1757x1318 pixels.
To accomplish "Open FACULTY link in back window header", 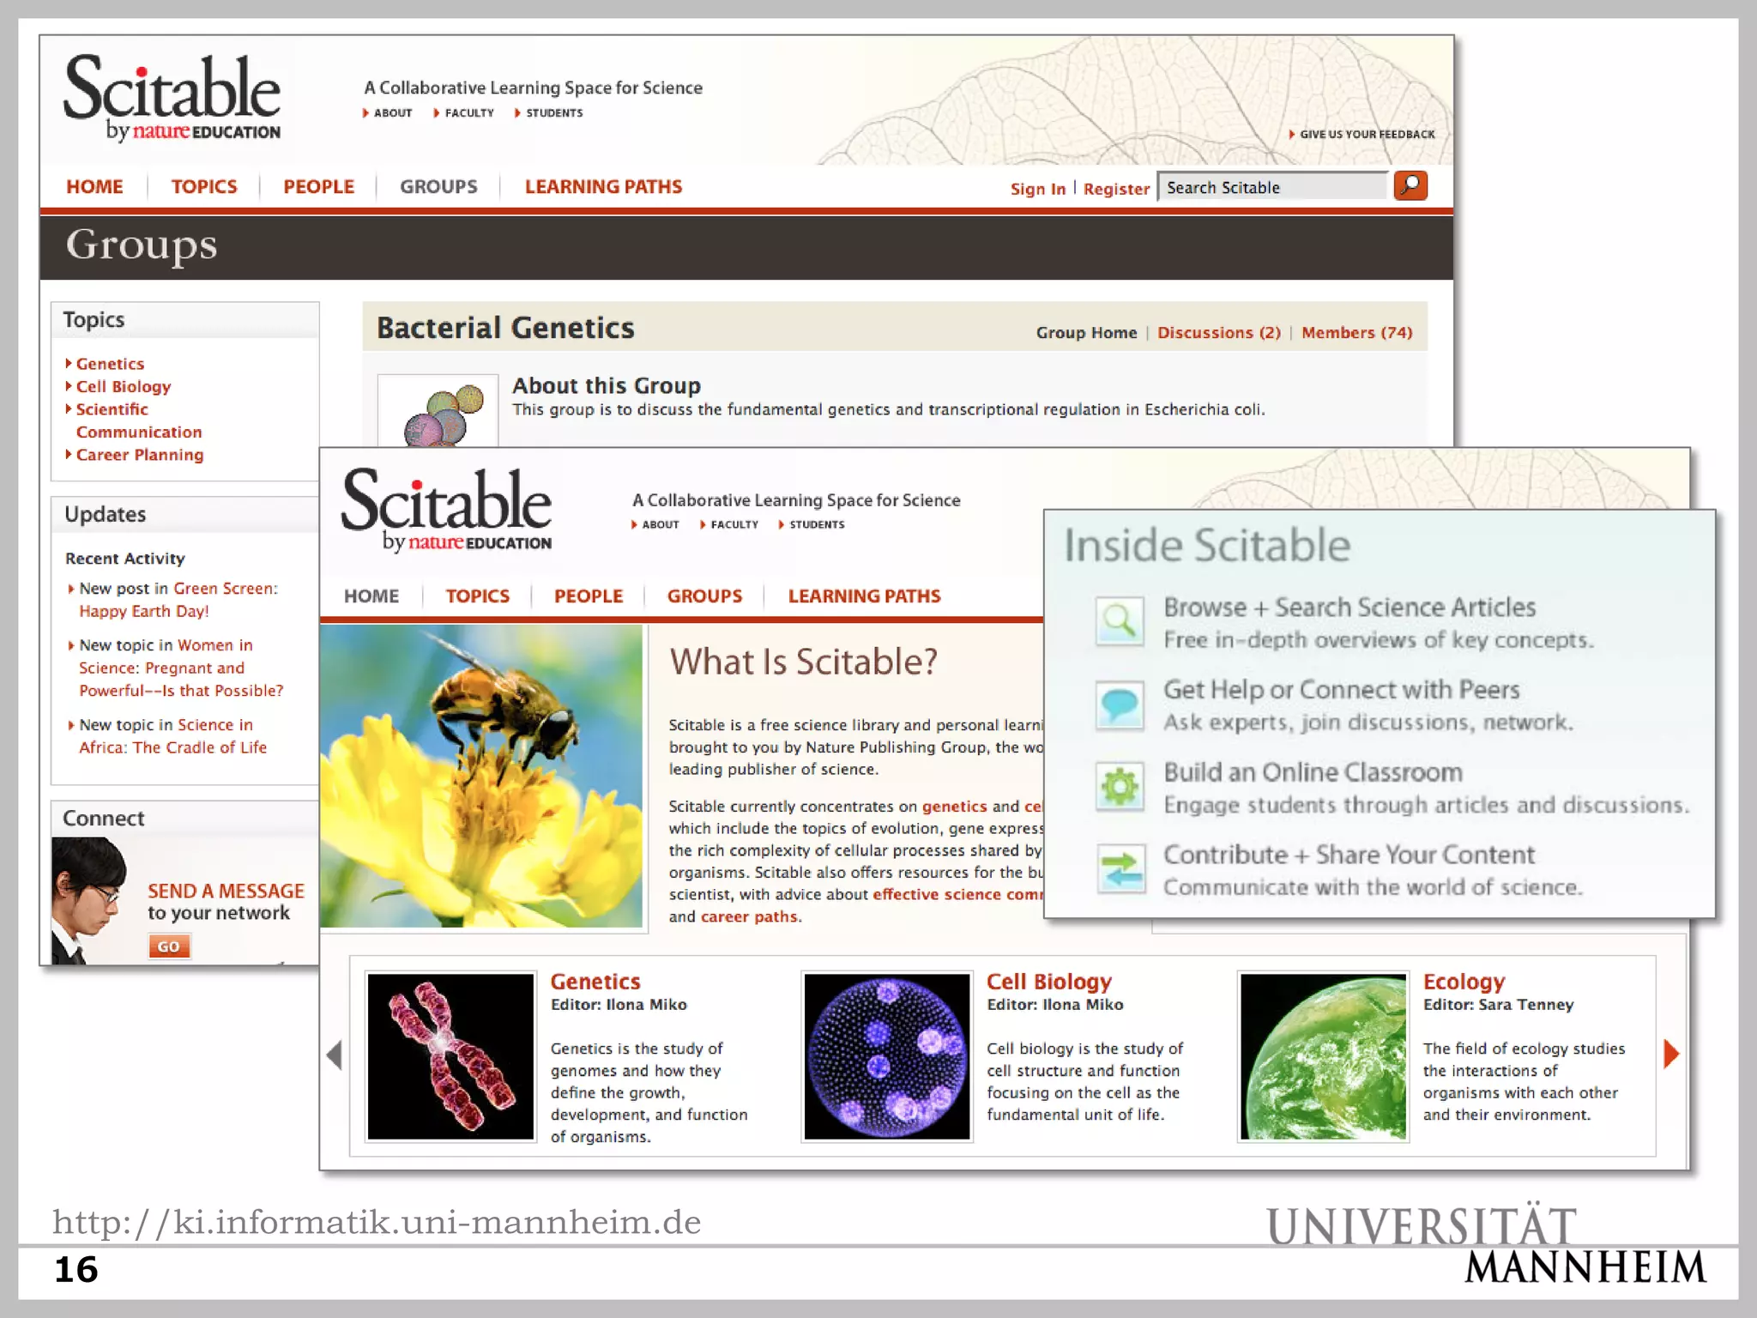I will coord(464,112).
